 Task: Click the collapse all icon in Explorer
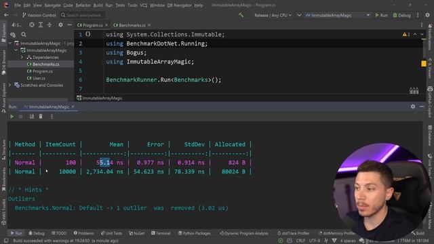pyautogui.click(x=50, y=25)
